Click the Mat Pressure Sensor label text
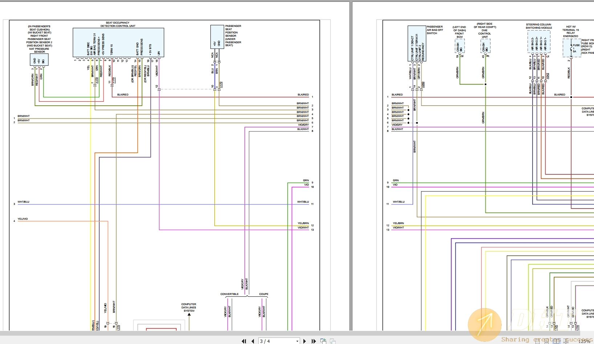594x344 pixels. point(39,50)
